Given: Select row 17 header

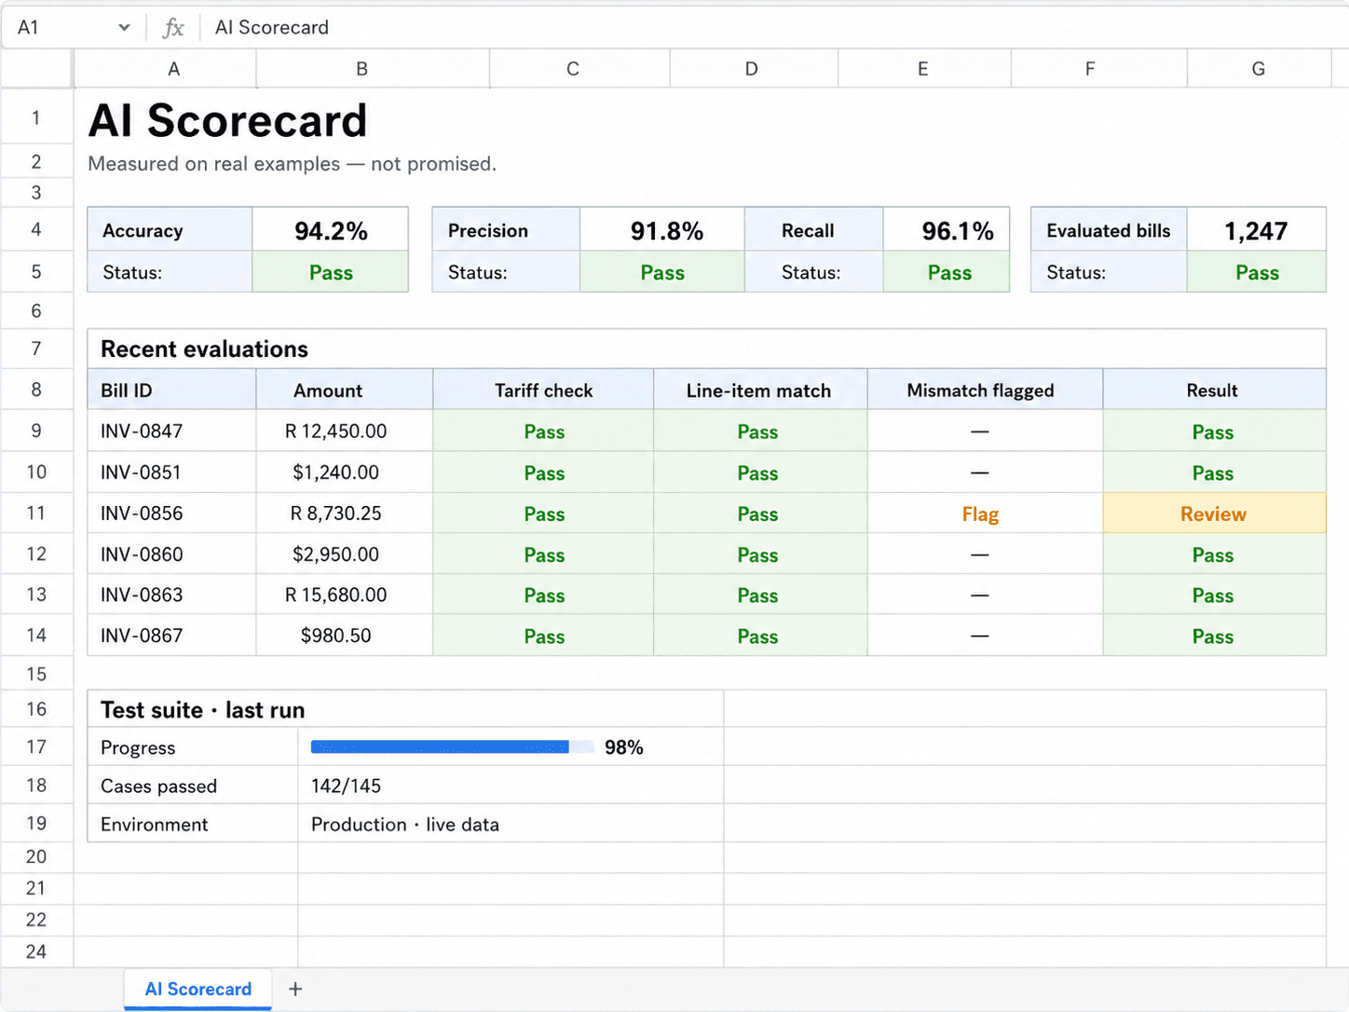Looking at the screenshot, I should (36, 746).
